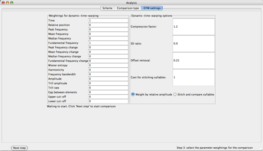The image size is (263, 151).
Task: Close the Analysis window with red button
Action: (x=3, y=3)
